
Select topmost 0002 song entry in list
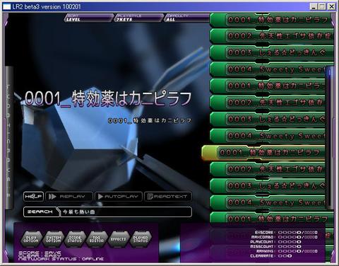click(271, 36)
